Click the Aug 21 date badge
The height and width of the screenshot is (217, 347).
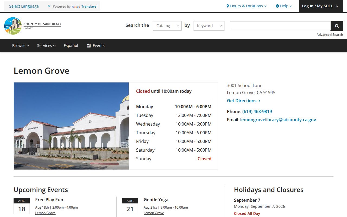pyautogui.click(x=130, y=206)
